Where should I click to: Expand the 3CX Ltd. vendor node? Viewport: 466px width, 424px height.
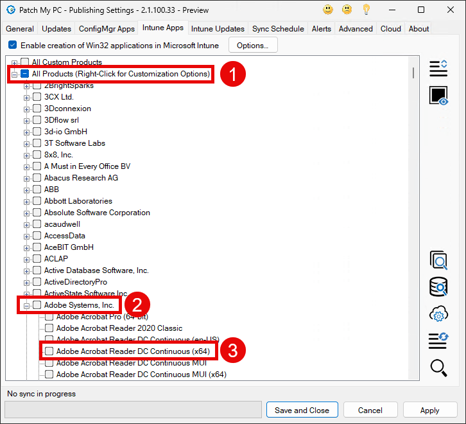(x=27, y=98)
